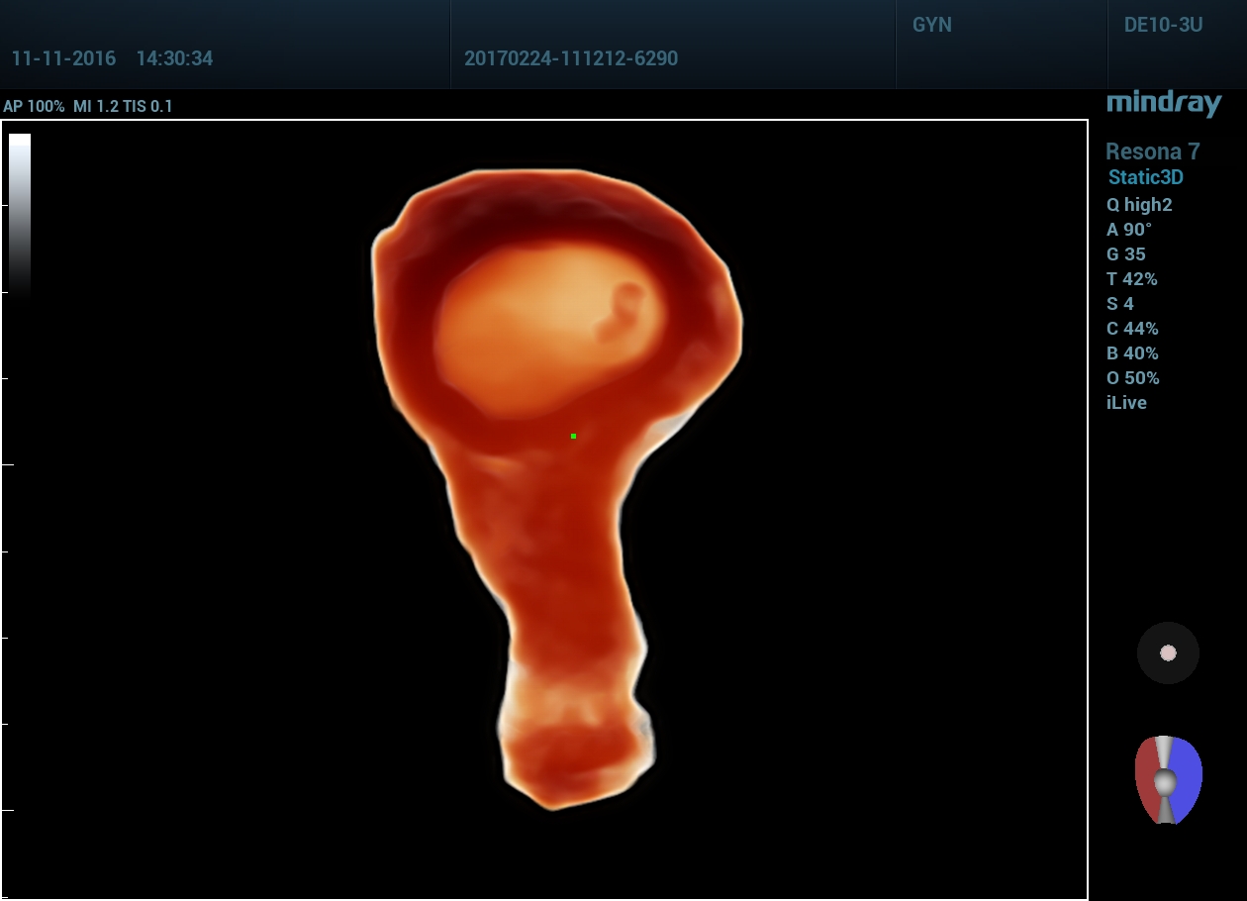Open the GYN exam type field
1247x901 pixels.
[931, 26]
